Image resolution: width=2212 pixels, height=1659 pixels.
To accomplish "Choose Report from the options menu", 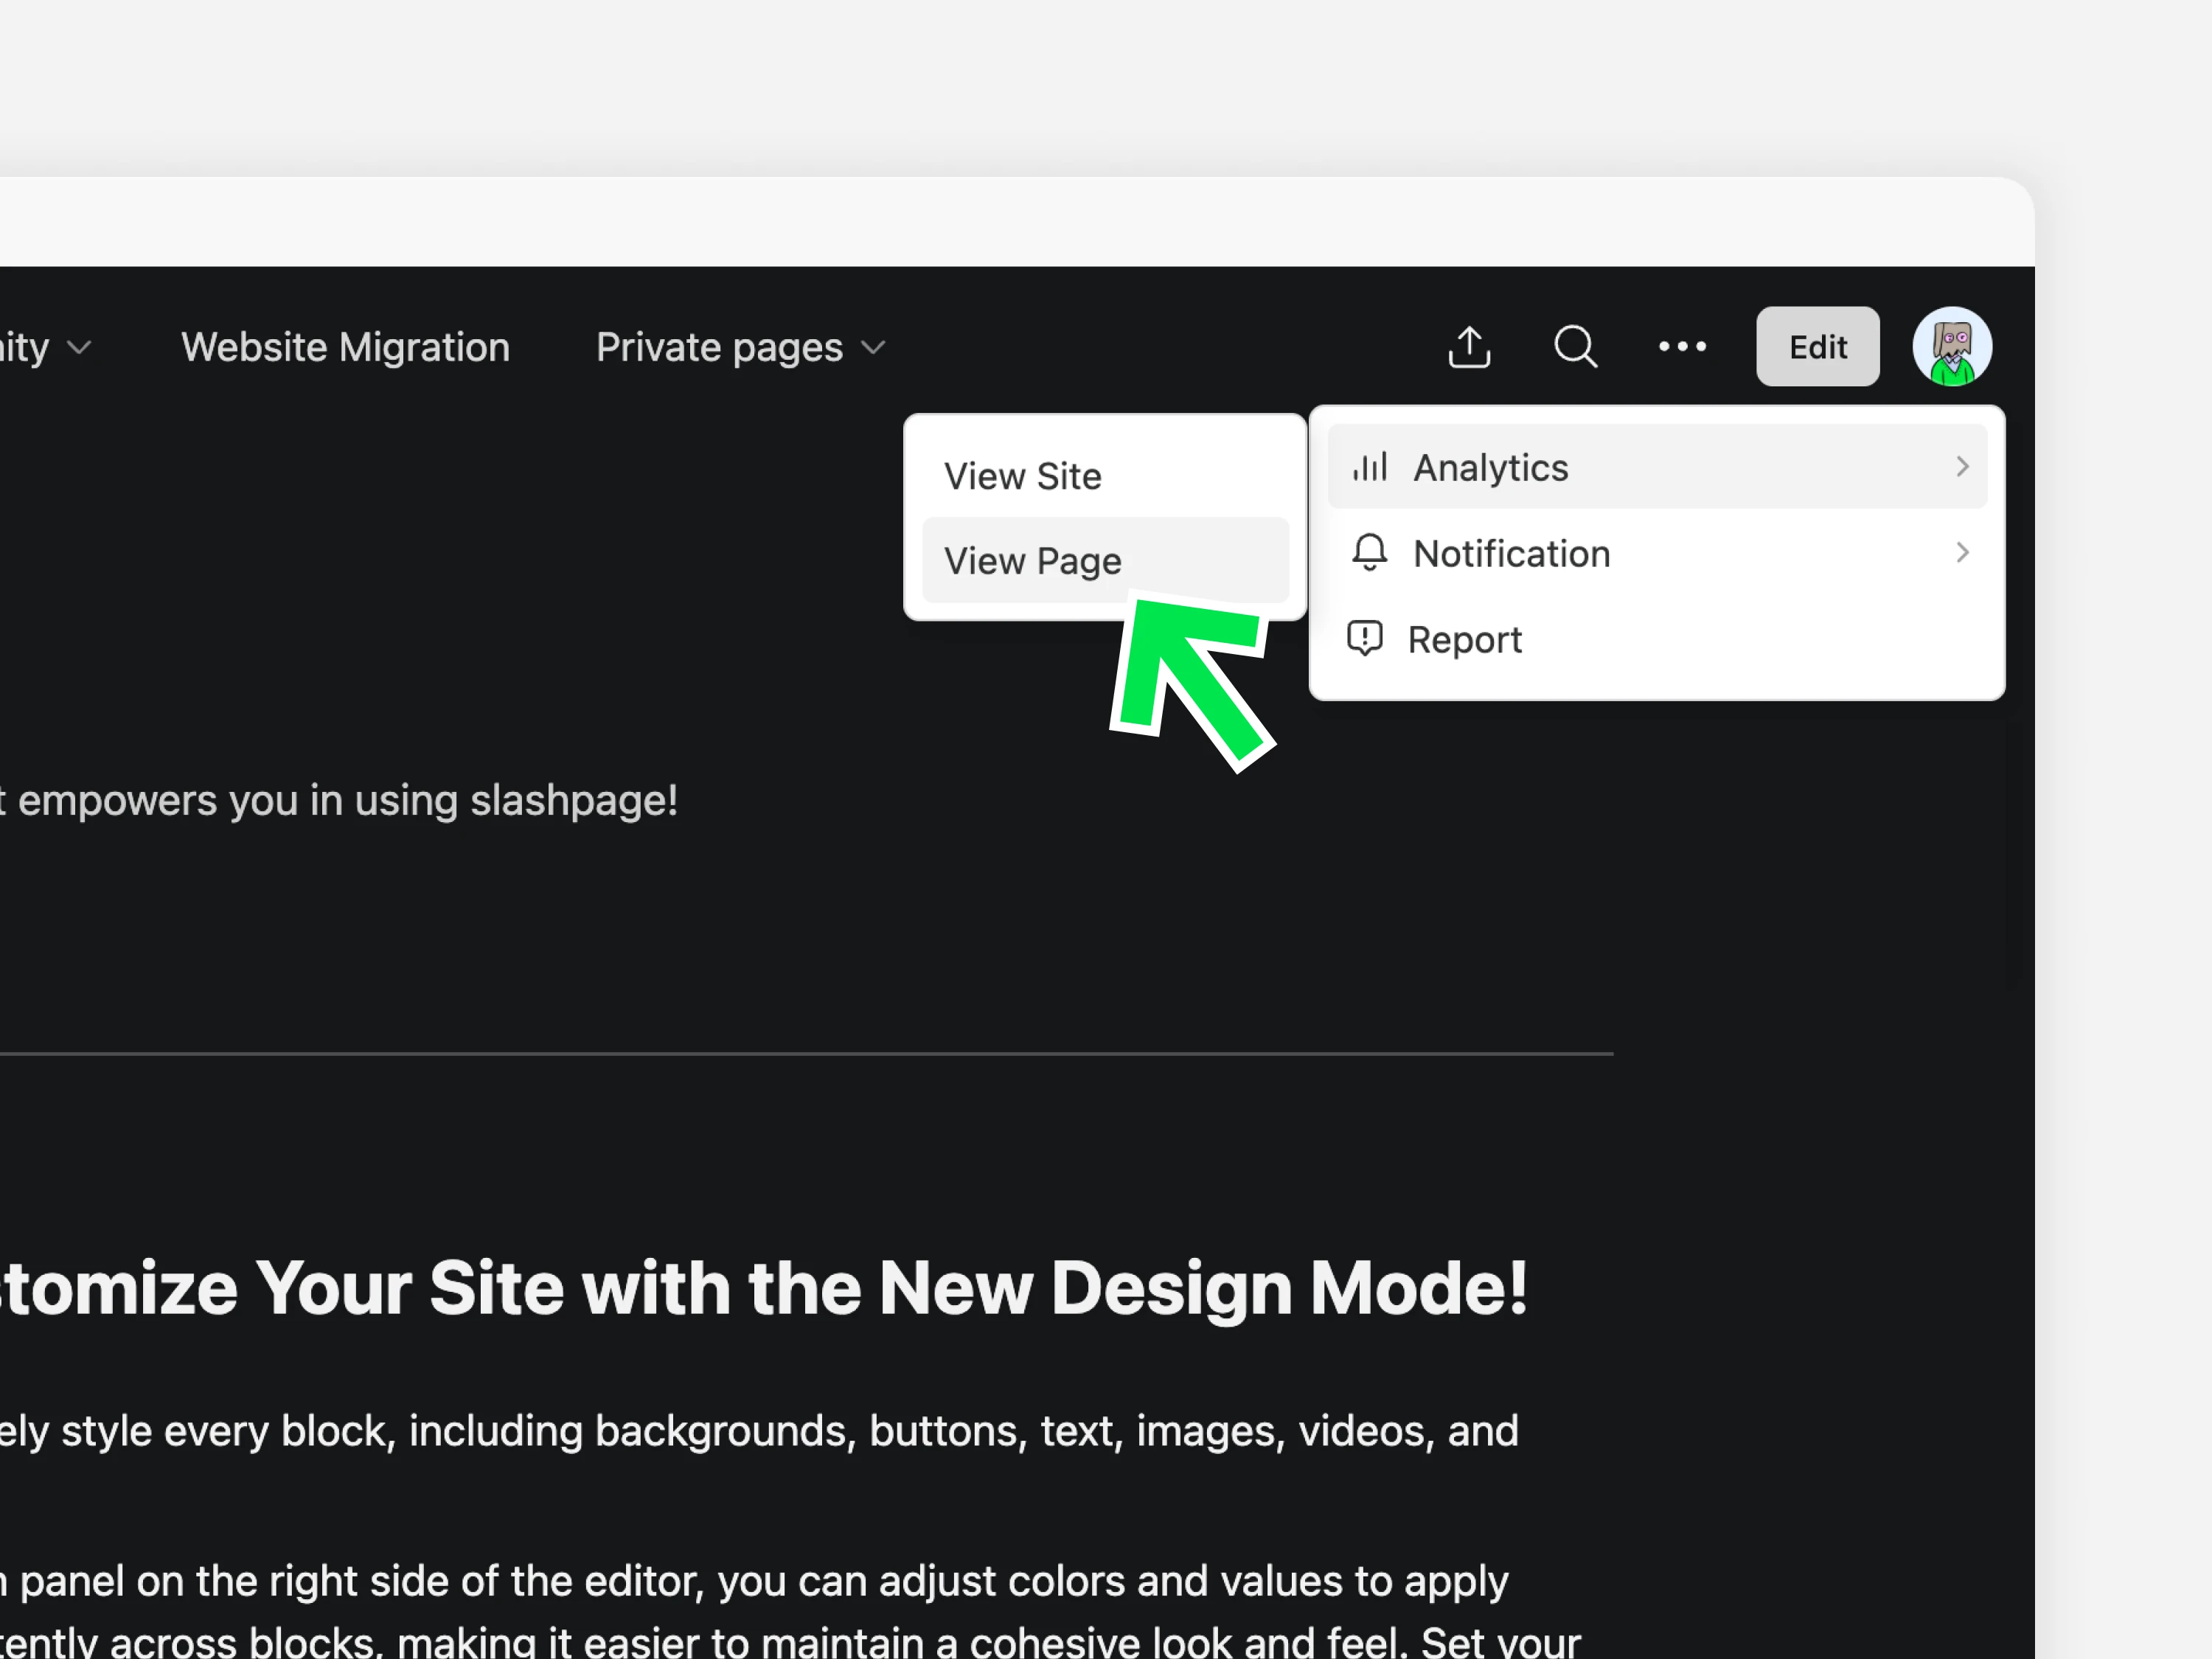I will click(1464, 639).
